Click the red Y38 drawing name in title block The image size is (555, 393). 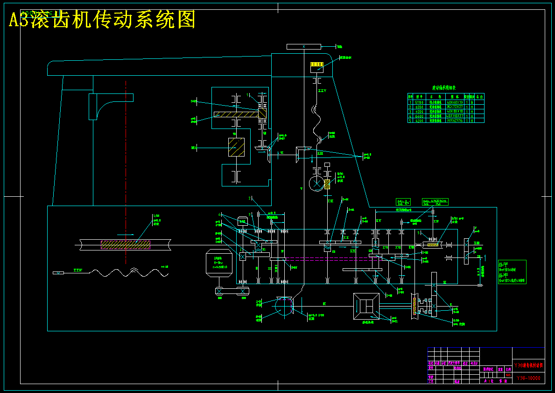528,365
